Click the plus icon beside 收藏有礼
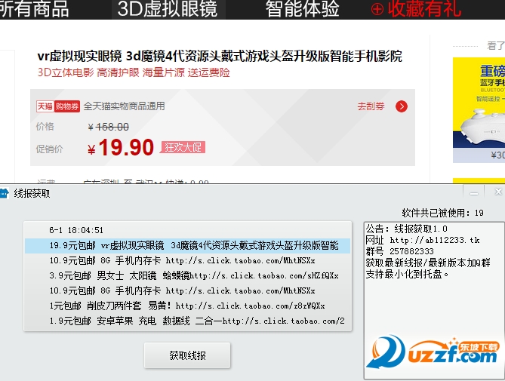 pyautogui.click(x=377, y=9)
